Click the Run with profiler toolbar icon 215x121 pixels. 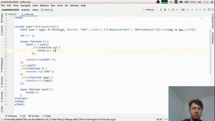[x=173, y=10]
